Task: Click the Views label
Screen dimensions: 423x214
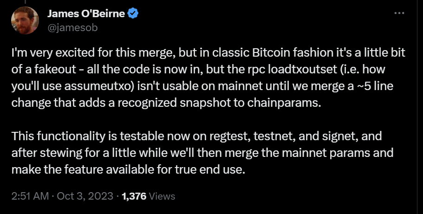Action: point(163,196)
